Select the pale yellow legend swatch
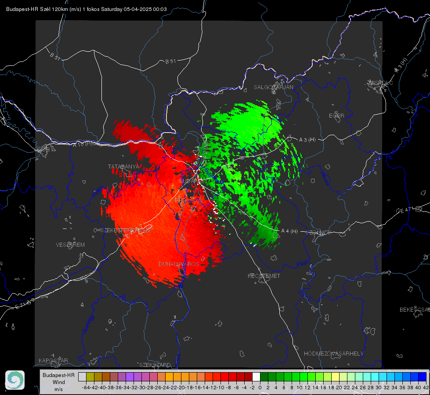 [x=335, y=377]
